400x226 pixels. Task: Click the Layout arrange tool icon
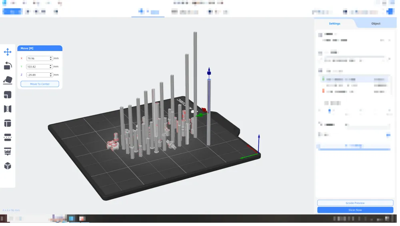click(8, 124)
